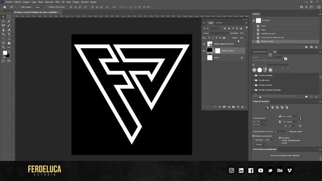The width and height of the screenshot is (322, 181).
Task: Click foreground color white swatch
Action: click(x=5, y=53)
